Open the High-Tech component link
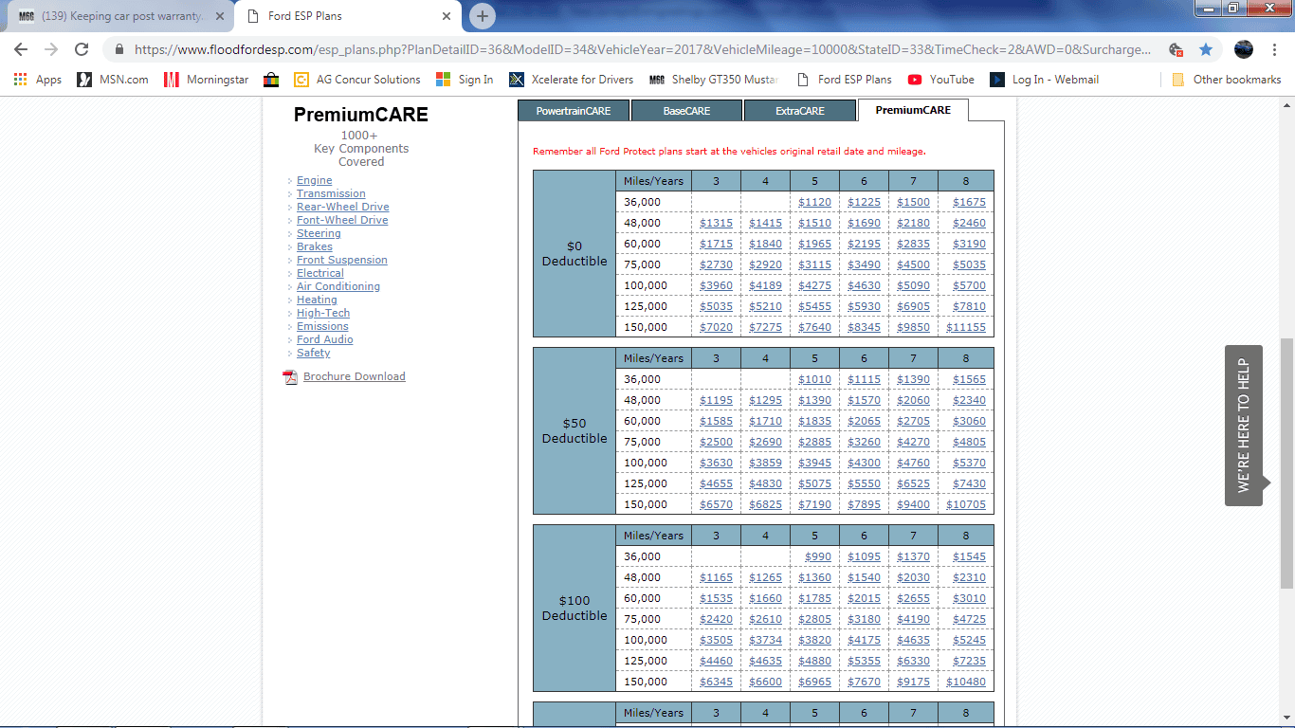Image resolution: width=1295 pixels, height=728 pixels. coord(323,313)
